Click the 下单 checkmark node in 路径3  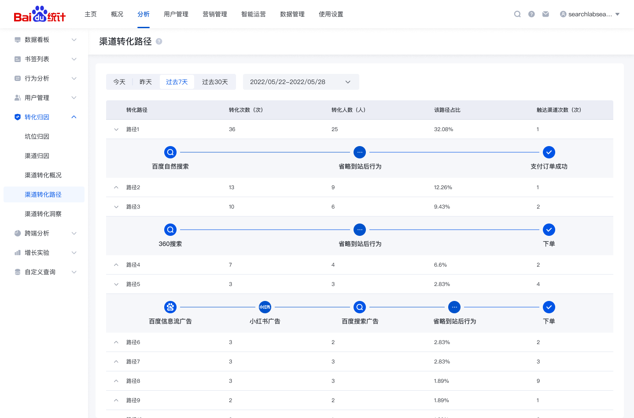click(x=549, y=230)
